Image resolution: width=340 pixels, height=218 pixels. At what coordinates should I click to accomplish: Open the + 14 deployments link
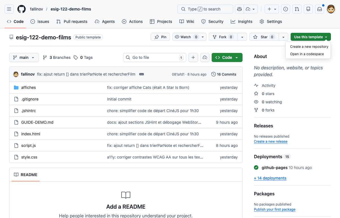[270, 178]
